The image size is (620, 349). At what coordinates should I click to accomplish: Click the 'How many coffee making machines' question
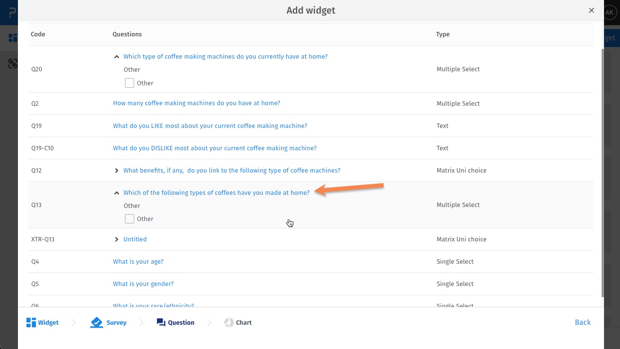(196, 103)
